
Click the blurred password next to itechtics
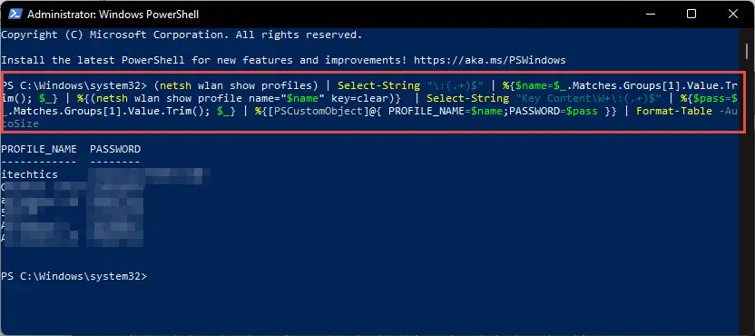[x=149, y=174]
